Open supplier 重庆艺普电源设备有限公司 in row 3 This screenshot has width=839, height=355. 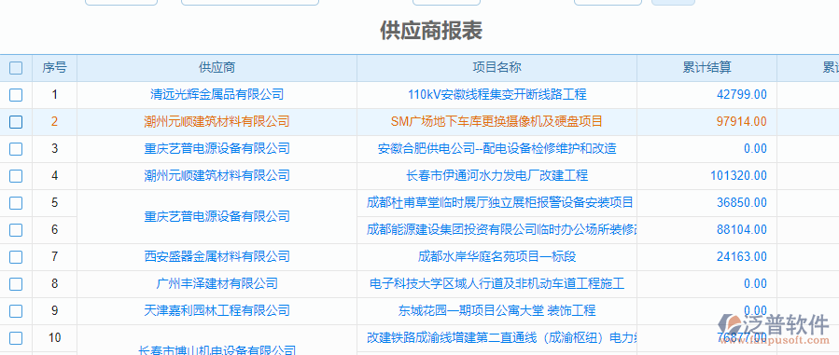[217, 148]
